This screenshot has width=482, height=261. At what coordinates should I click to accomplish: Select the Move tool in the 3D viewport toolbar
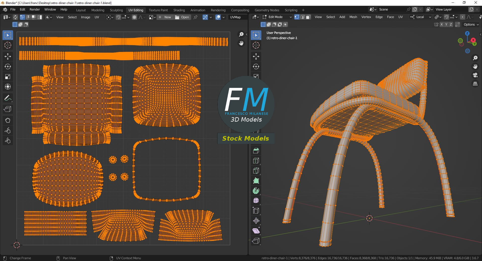(x=256, y=56)
